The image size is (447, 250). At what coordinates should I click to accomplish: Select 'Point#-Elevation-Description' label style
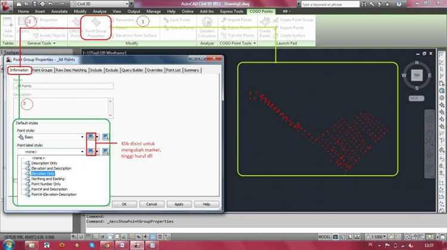tap(54, 194)
